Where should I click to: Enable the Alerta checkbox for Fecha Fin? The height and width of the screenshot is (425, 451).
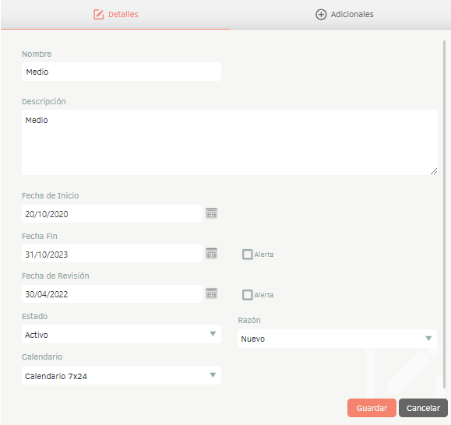pos(247,255)
